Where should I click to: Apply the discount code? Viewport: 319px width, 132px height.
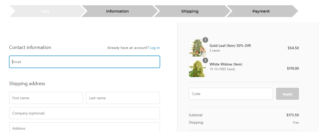click(287, 94)
